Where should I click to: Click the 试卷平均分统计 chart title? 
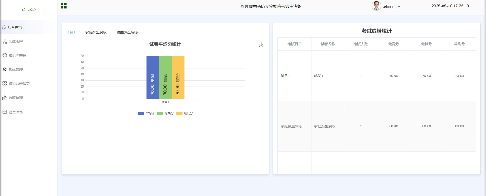point(165,44)
